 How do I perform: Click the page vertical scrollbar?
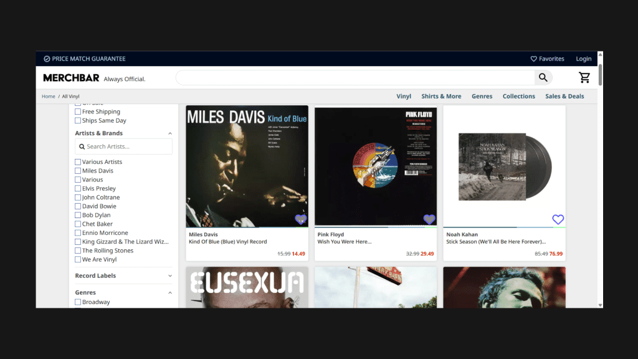click(x=600, y=75)
